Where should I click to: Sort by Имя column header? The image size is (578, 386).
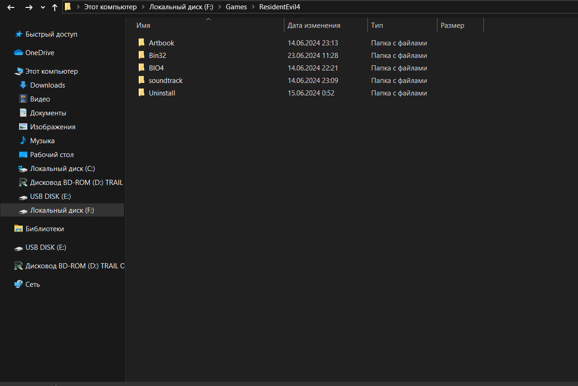tap(143, 25)
